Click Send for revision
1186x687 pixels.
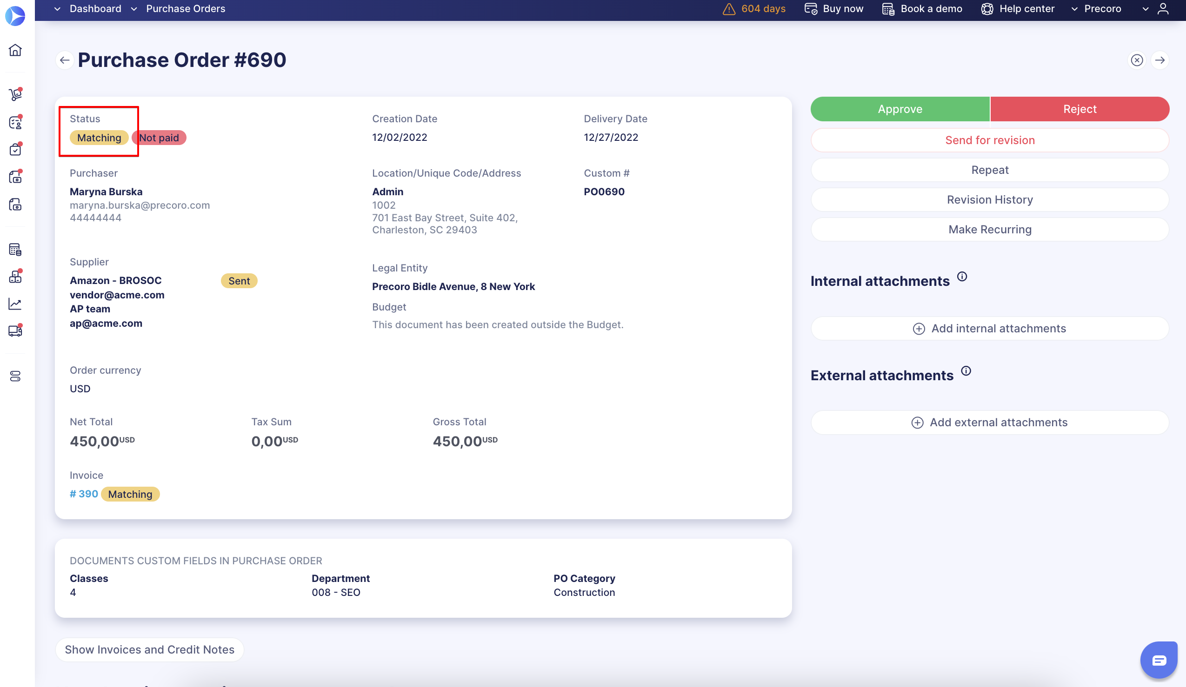(990, 140)
